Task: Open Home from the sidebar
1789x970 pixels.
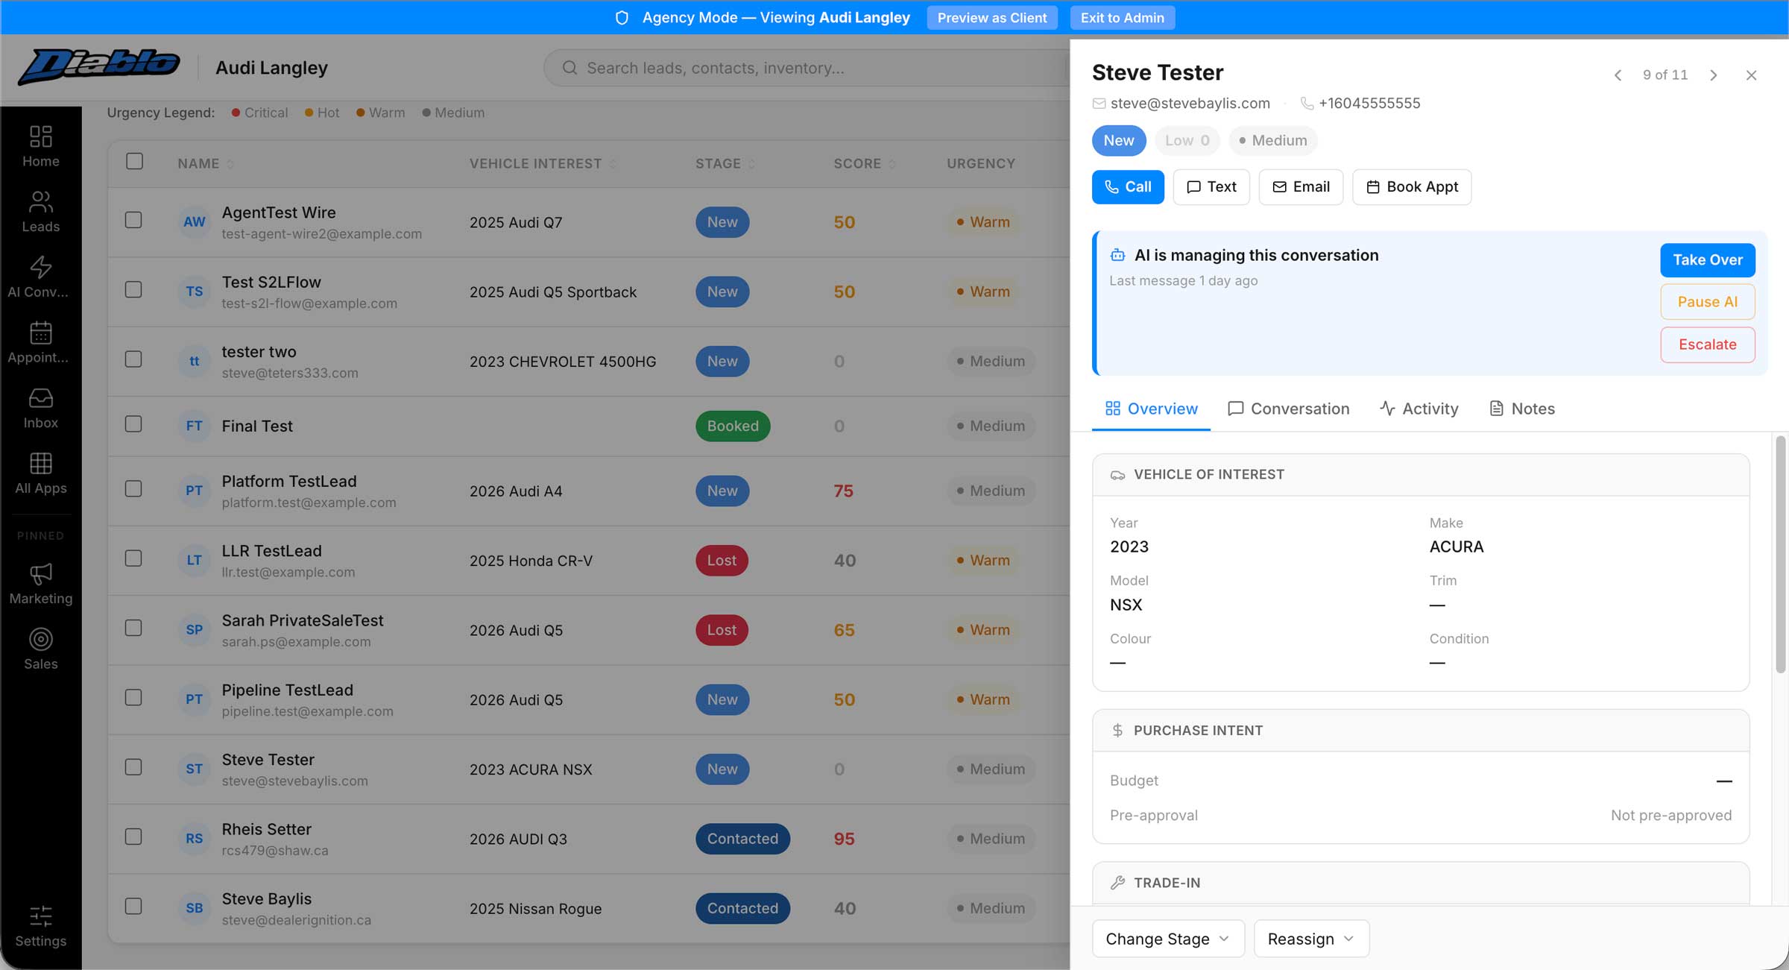Action: 40,146
